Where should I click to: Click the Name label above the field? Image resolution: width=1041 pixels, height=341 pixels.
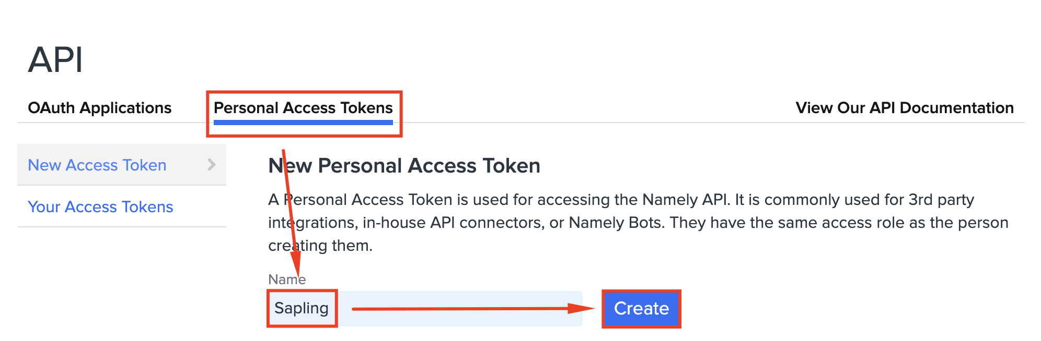tap(286, 279)
